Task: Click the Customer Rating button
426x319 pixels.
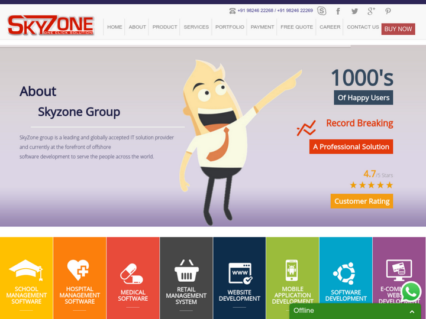Action: (362, 201)
